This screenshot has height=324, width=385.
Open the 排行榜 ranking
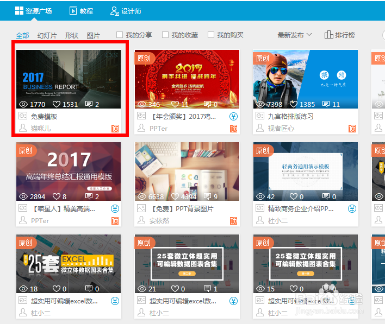pyautogui.click(x=339, y=35)
